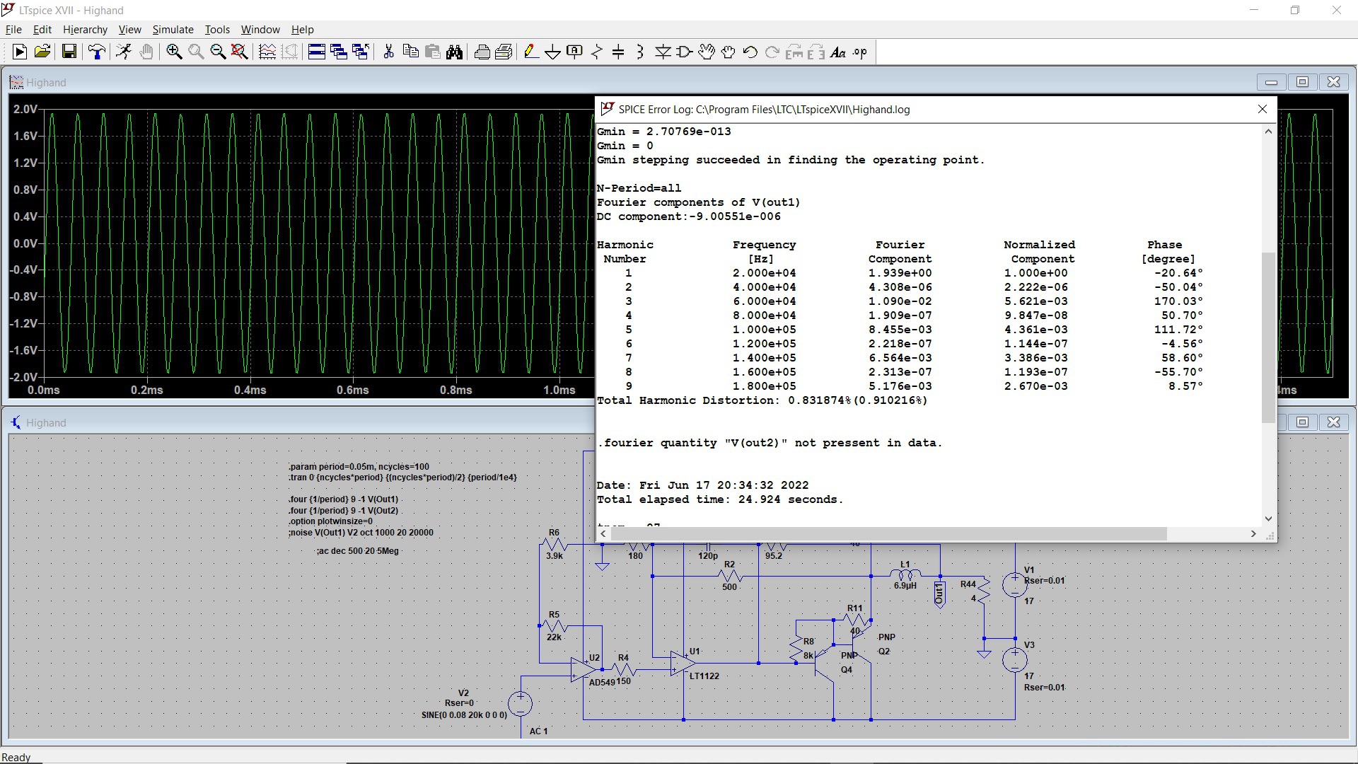Select the Draw Wire pencil tool
1358x764 pixels.
tap(530, 52)
